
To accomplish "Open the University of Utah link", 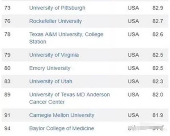I will [x=50, y=81].
